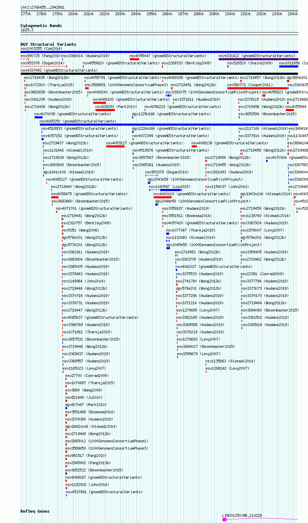
Task: Select the chr2:2766455..2942861 position label
Action: (x=43, y=7)
